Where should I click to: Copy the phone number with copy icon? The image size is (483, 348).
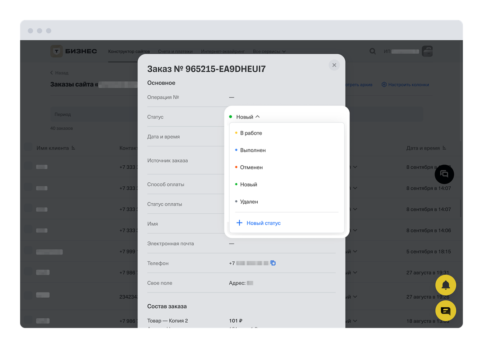273,263
